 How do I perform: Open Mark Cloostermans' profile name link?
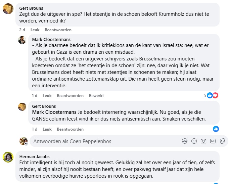[x=51, y=39]
